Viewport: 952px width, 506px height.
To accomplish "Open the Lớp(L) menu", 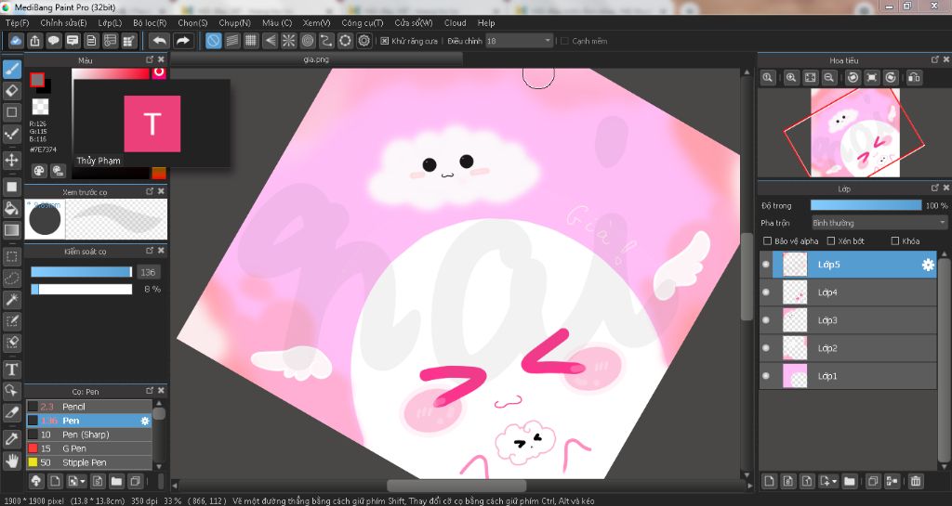I will coord(110,22).
